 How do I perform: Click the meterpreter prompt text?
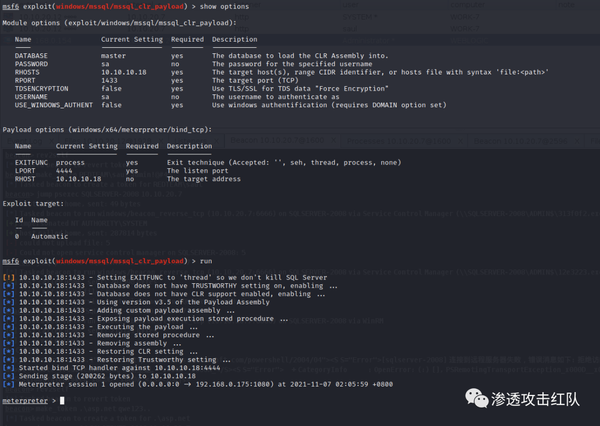[x=25, y=401]
